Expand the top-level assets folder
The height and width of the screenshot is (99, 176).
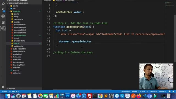coord(15,6)
